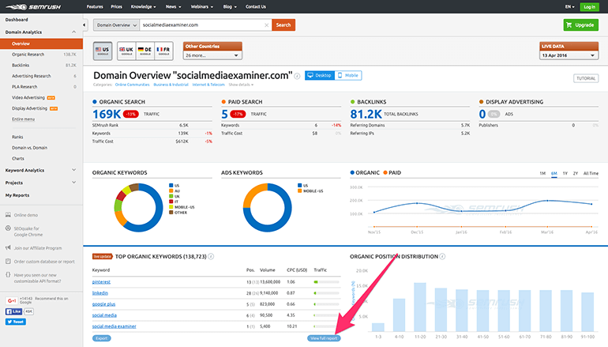Collapse the sidebar with the arrow handle
Viewport: 608px width, 347px height.
click(x=84, y=25)
